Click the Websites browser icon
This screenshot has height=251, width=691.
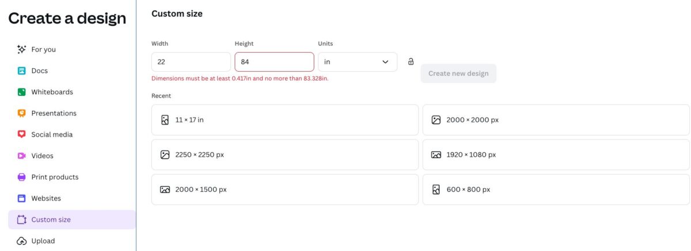21,198
